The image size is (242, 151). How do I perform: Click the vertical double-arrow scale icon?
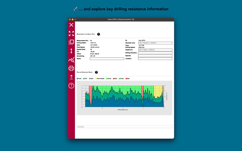point(71,51)
